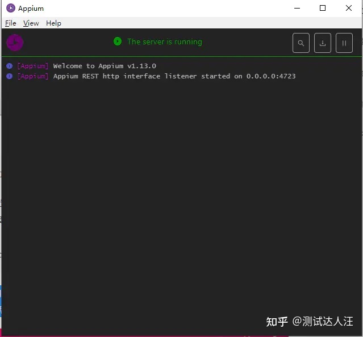Click the green running status icon
Viewport: 363px width, 337px height.
(118, 41)
